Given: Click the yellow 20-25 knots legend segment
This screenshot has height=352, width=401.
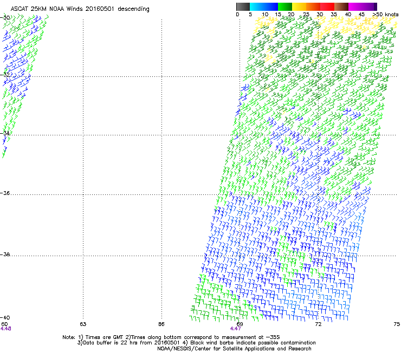Looking at the screenshot, I should click(x=299, y=6).
